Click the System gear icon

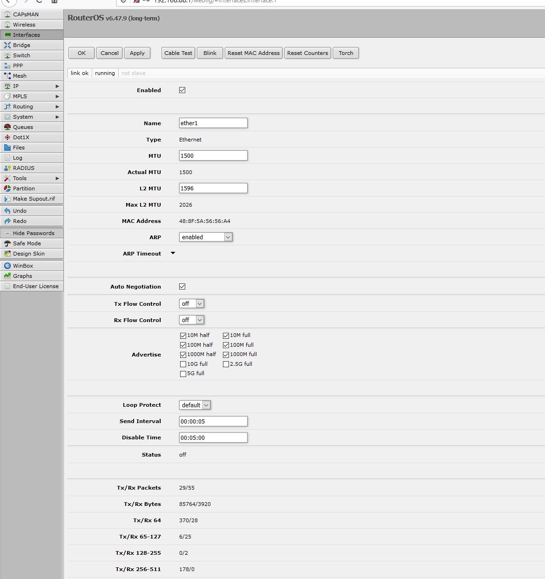click(7, 117)
